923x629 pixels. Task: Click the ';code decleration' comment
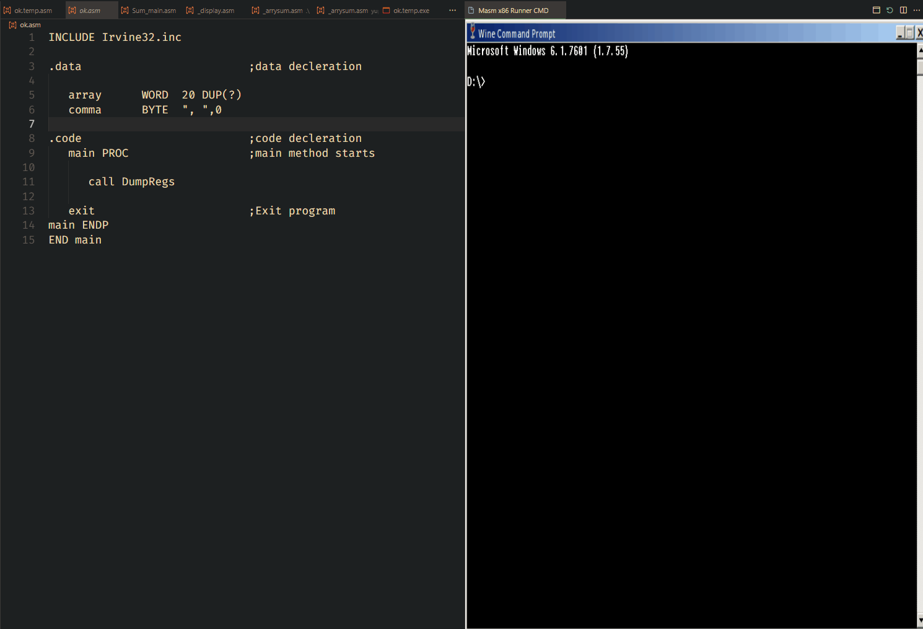click(x=305, y=138)
